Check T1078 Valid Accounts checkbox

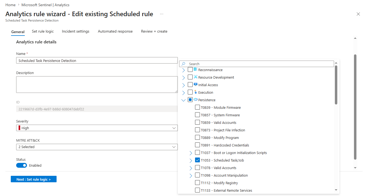(x=197, y=168)
